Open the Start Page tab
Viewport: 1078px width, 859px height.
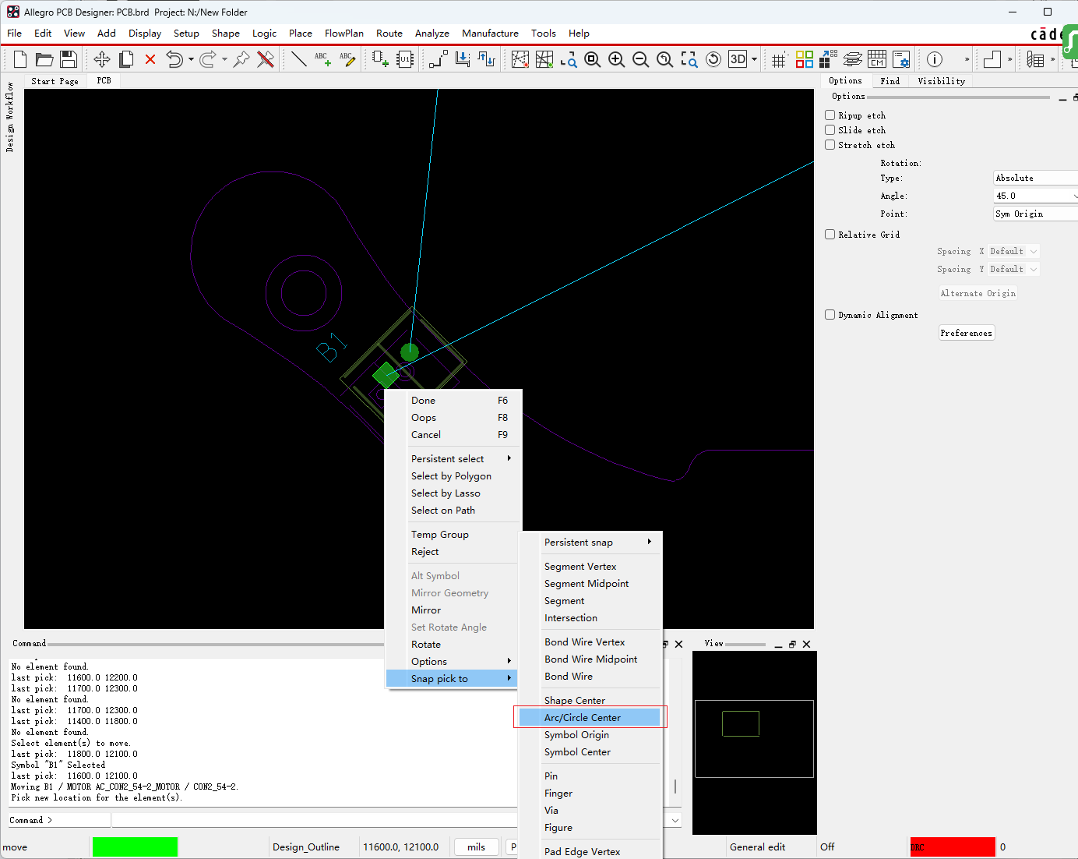55,81
